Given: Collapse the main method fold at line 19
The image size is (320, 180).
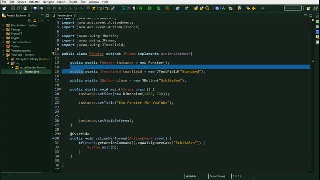Looking at the screenshot, I should pyautogui.click(x=60, y=89).
